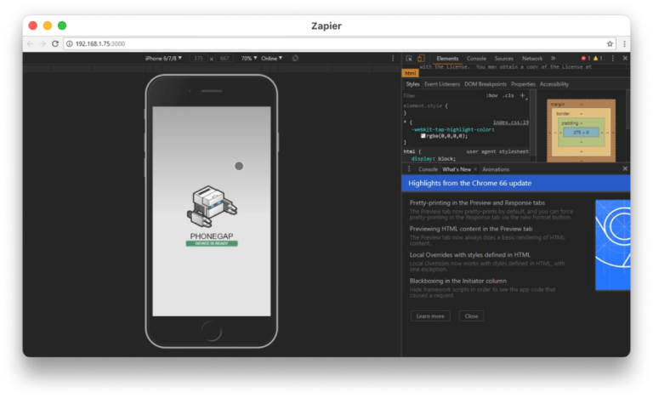Click 'Local Overrides with styles defined in HTML'
This screenshot has width=653, height=398.
click(x=469, y=254)
